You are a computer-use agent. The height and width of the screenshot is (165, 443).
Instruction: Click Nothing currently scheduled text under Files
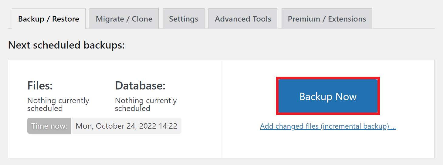(58, 104)
